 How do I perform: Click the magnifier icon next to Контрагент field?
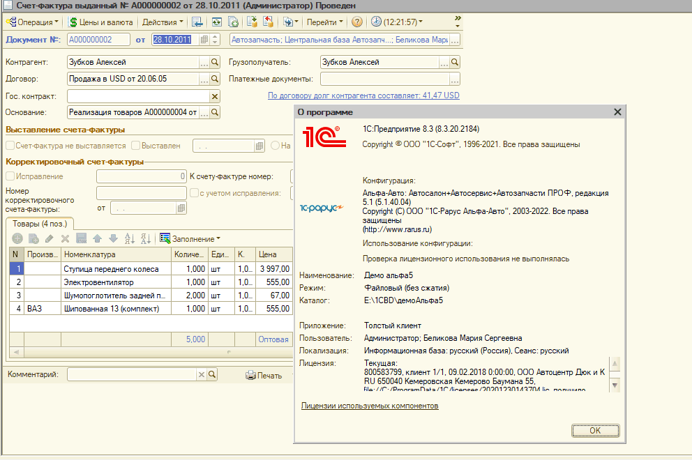tap(215, 62)
